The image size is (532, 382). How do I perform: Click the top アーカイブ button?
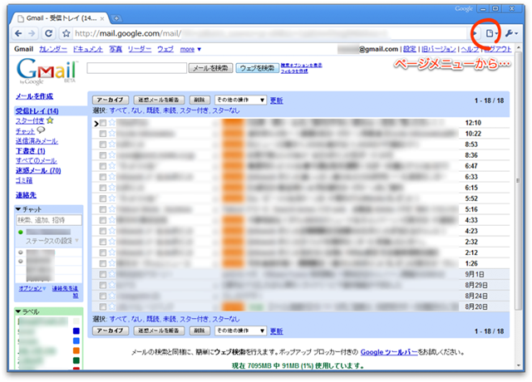click(111, 100)
